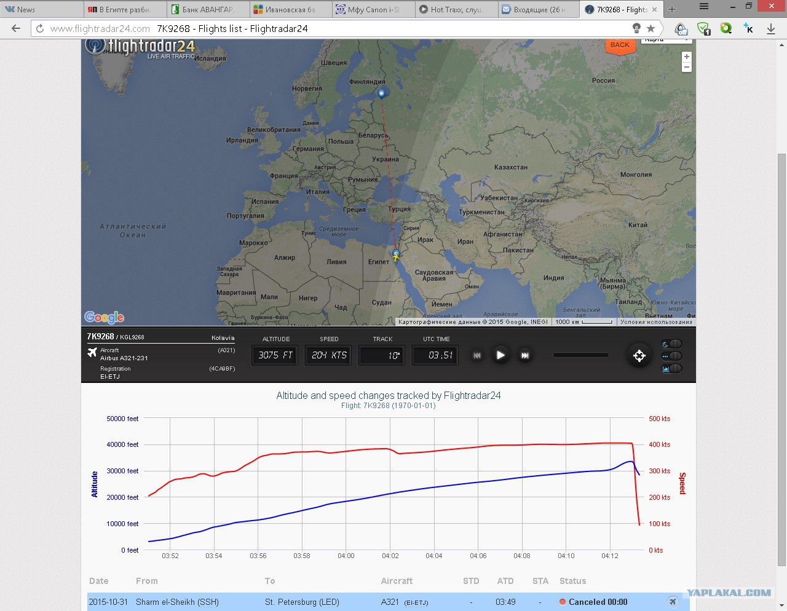Viewport: 787px width, 611px height.
Task: Click the center-on-aircraft crosshair button
Action: (x=639, y=355)
